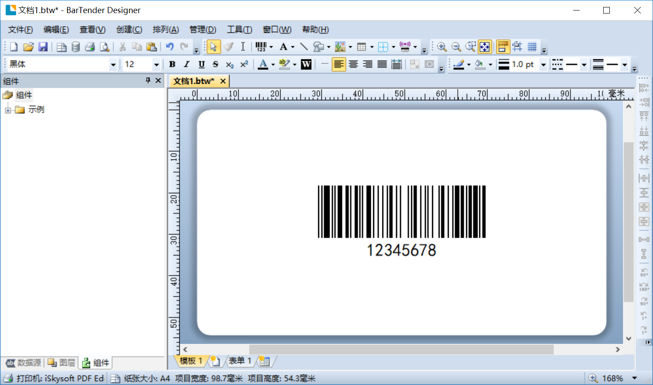This screenshot has height=385, width=653.
Task: Print the label with printer icon
Action: tap(90, 47)
